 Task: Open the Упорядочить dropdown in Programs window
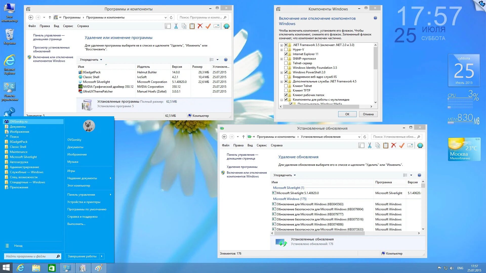tap(91, 60)
